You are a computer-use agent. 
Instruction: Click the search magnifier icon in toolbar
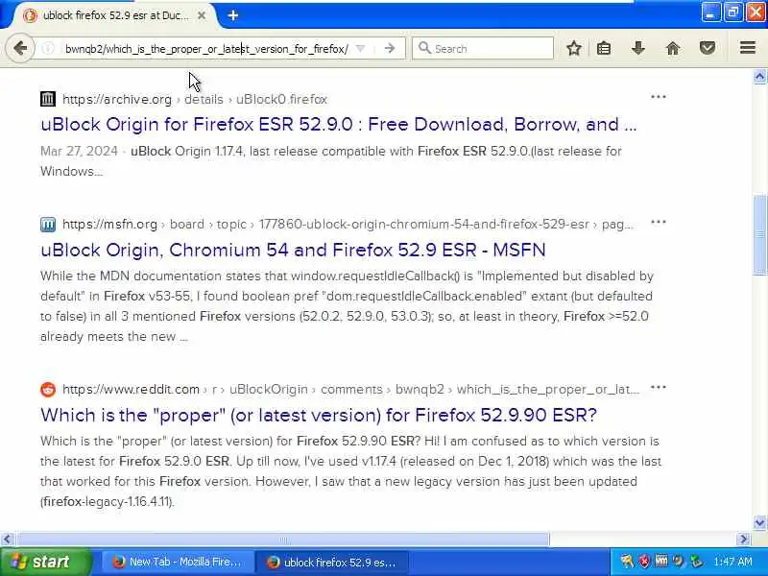pyautogui.click(x=424, y=48)
